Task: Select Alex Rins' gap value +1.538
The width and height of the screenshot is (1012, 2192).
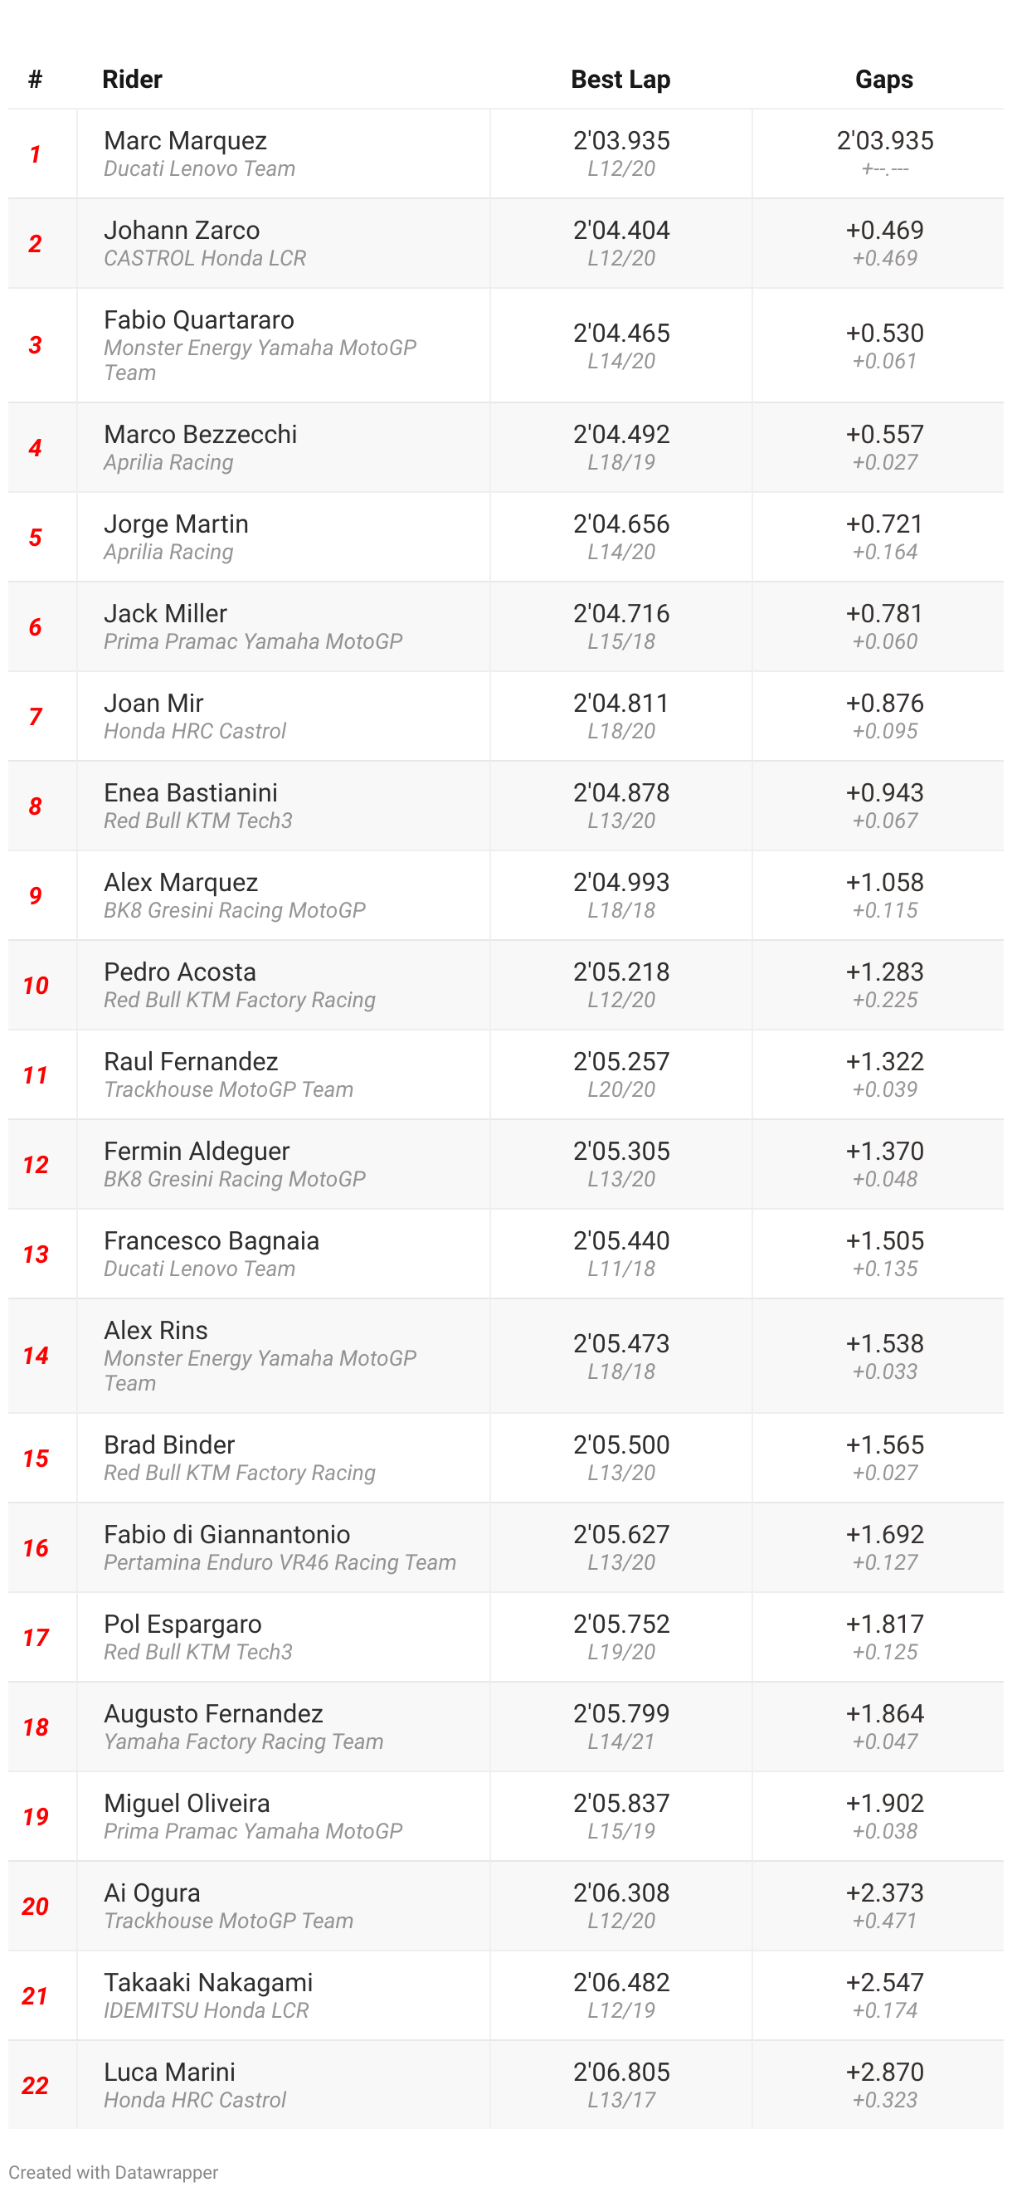Action: 883,1342
